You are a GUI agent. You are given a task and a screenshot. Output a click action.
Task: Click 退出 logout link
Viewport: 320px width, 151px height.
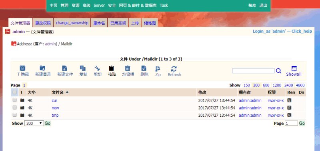tap(263, 6)
